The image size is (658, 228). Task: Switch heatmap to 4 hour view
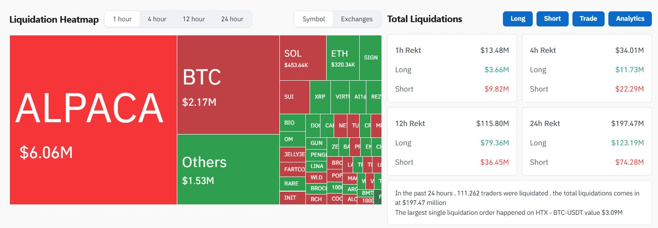157,19
